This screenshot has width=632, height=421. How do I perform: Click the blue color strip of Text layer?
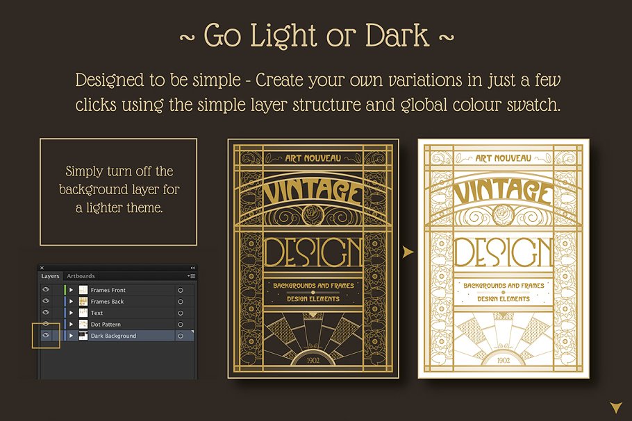click(65, 313)
